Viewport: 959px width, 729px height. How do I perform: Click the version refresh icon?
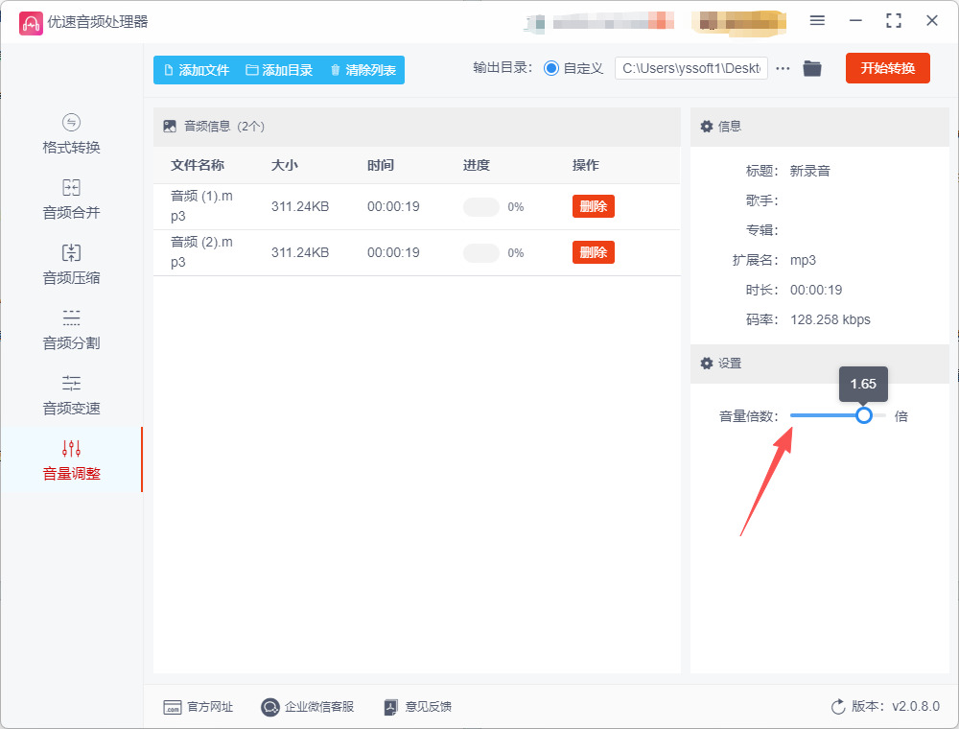point(838,707)
